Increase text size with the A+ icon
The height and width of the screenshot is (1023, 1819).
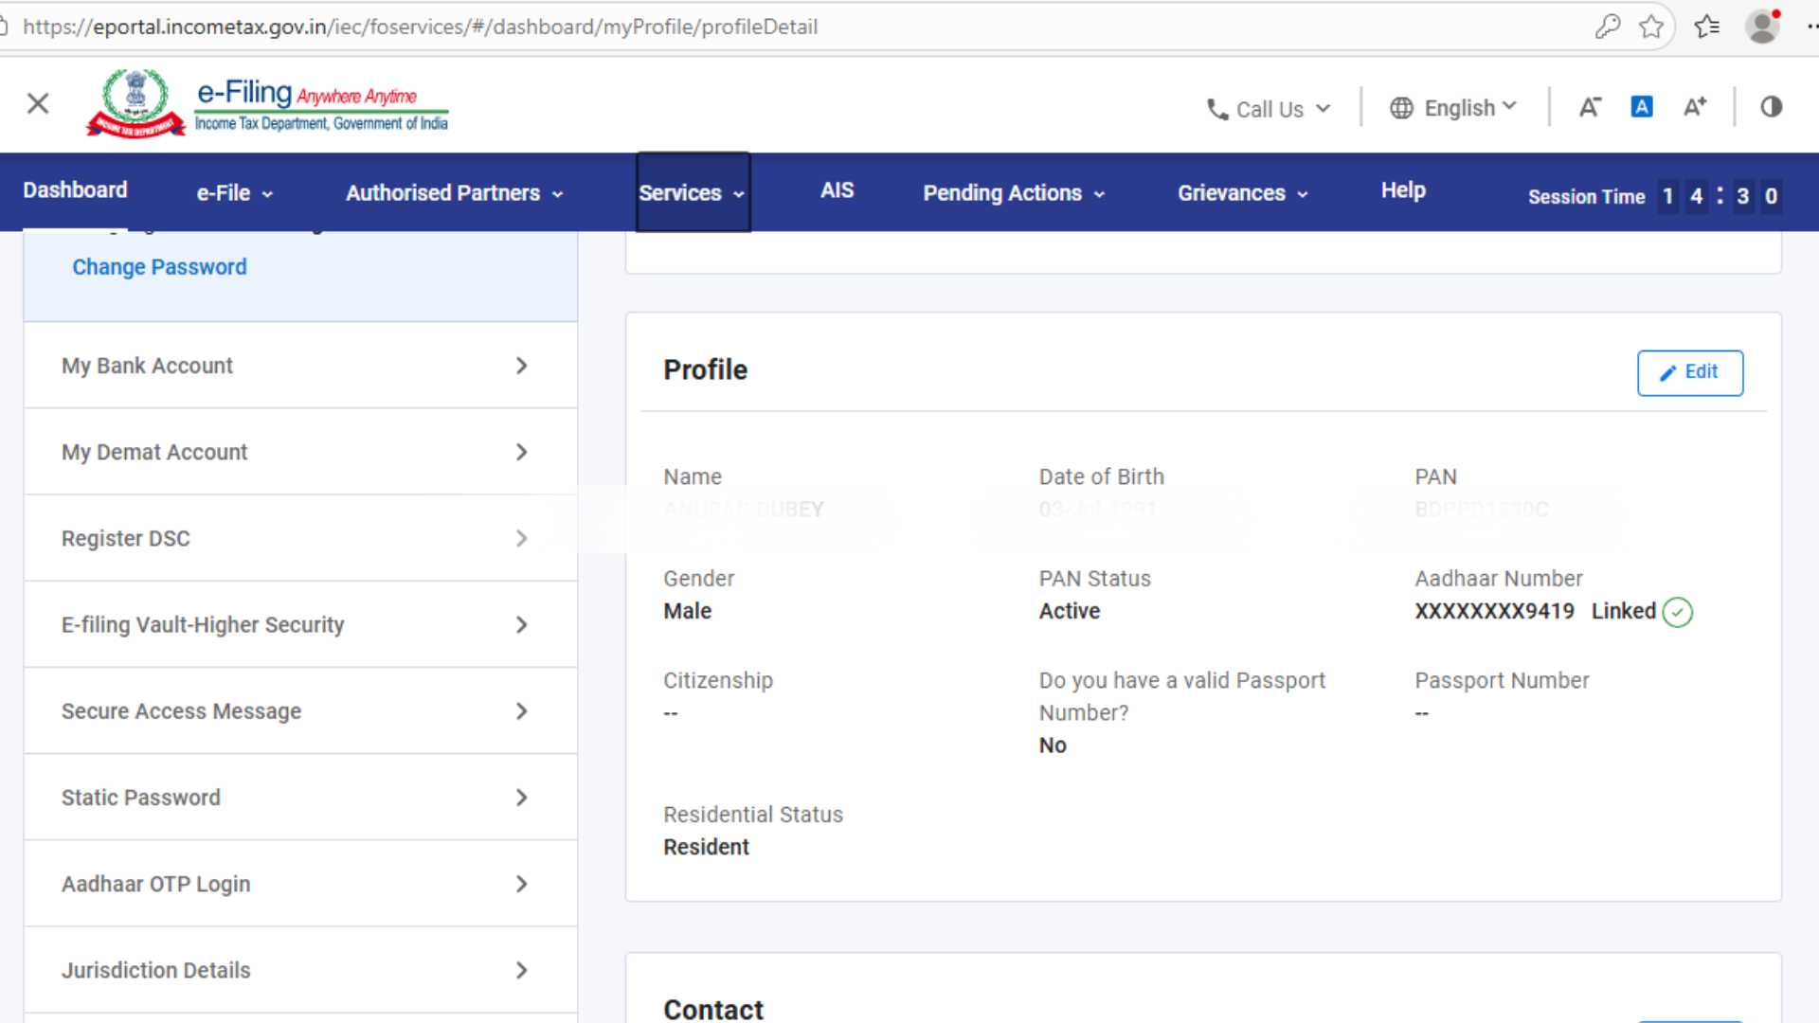pyautogui.click(x=1695, y=106)
